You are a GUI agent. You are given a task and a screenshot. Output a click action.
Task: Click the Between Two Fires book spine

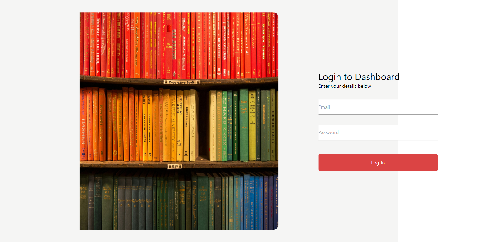coord(224,46)
